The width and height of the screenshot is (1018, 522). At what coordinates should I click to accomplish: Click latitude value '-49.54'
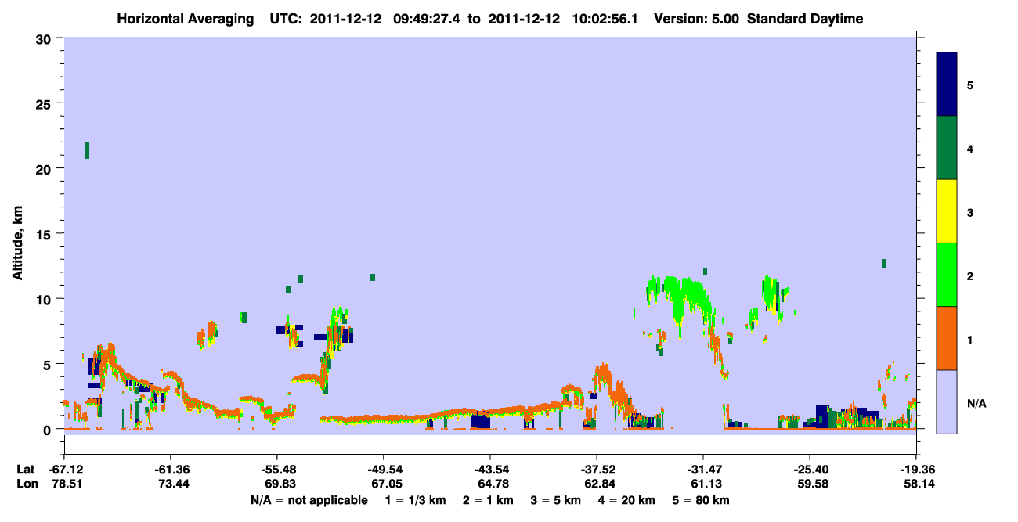click(x=384, y=470)
